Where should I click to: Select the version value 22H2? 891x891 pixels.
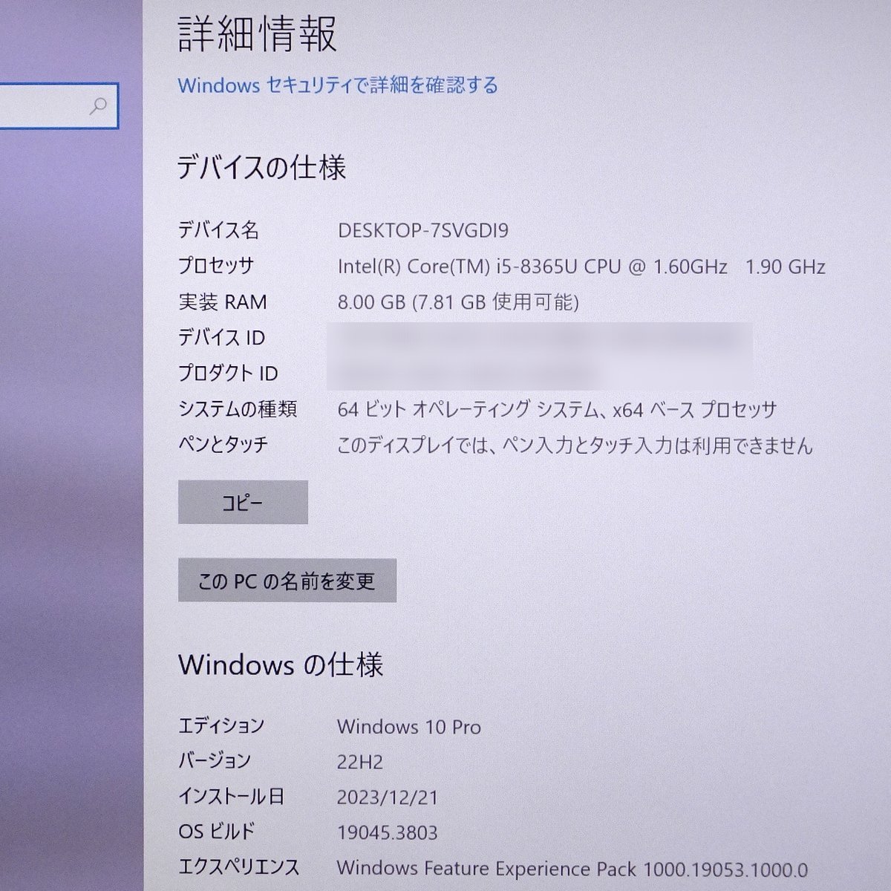[360, 763]
